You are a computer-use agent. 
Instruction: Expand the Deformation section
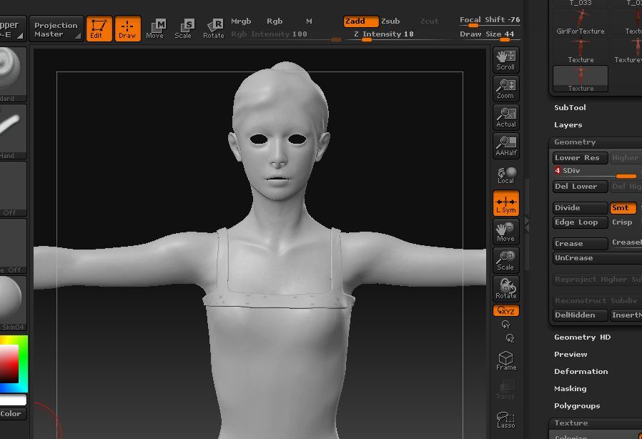click(581, 372)
